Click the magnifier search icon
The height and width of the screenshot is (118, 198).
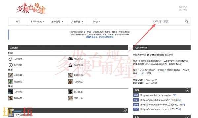click(x=187, y=21)
